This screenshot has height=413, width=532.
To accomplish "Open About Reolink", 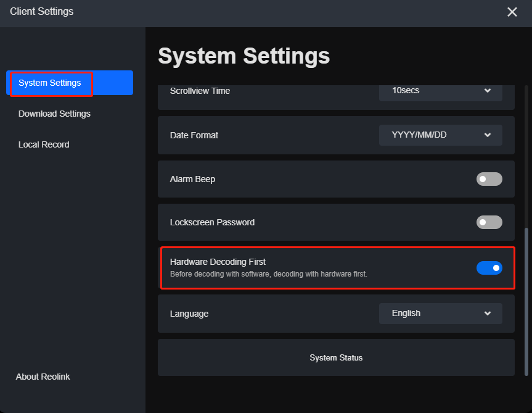I will (43, 377).
